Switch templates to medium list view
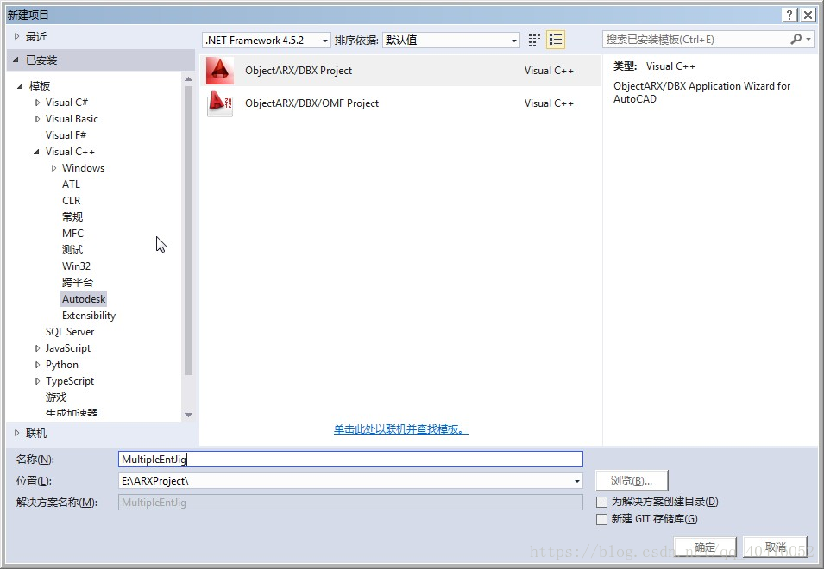824x569 pixels. pos(556,40)
